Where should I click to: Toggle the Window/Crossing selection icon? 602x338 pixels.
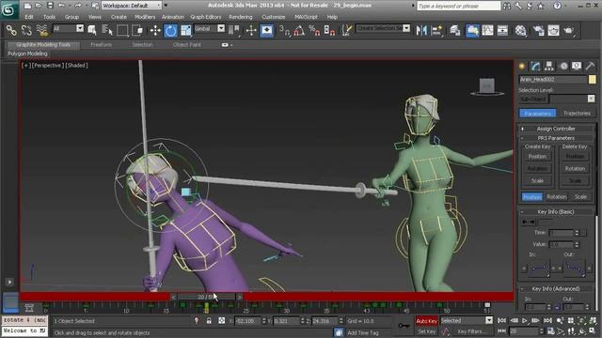pos(137,30)
